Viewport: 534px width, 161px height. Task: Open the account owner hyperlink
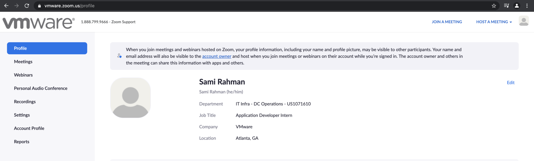tap(216, 56)
